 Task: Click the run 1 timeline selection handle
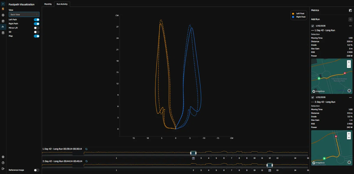pyautogui.click(x=193, y=153)
